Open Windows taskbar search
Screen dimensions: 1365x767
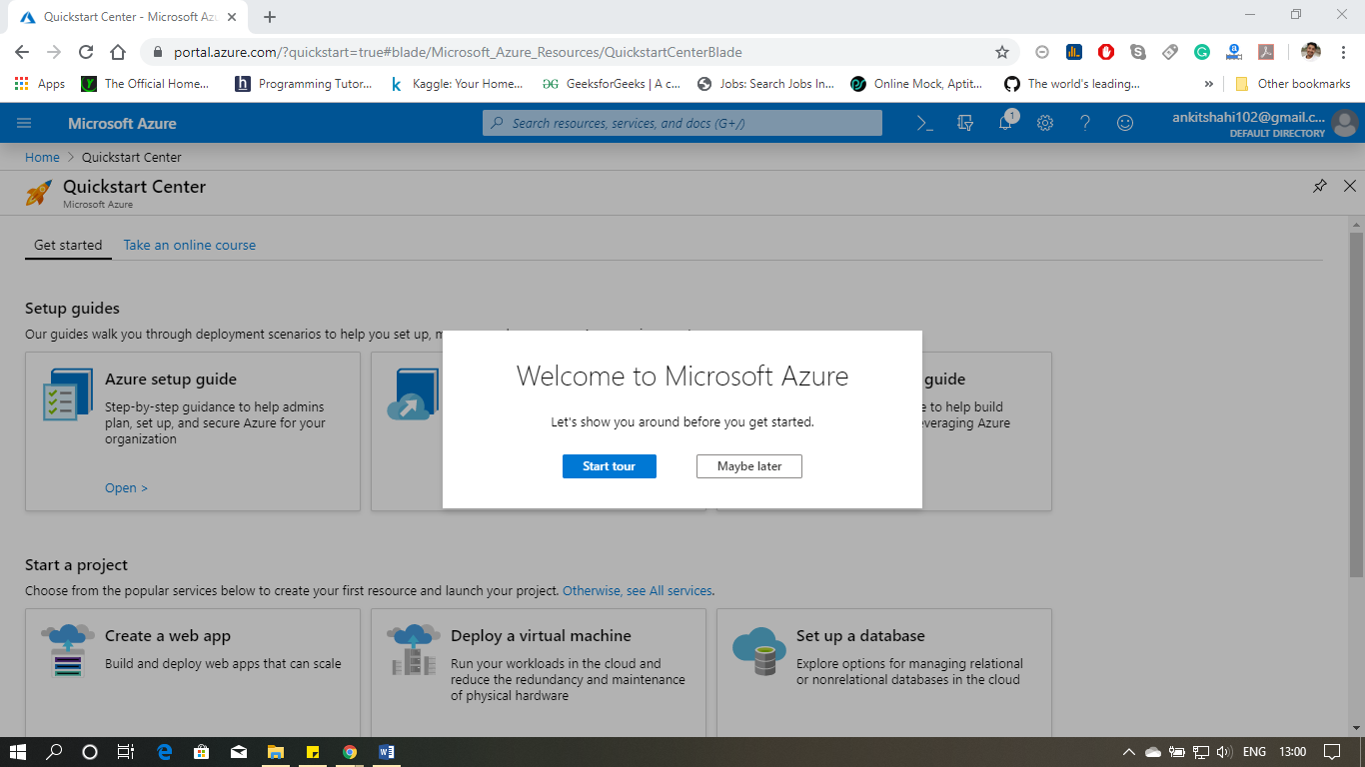[54, 752]
